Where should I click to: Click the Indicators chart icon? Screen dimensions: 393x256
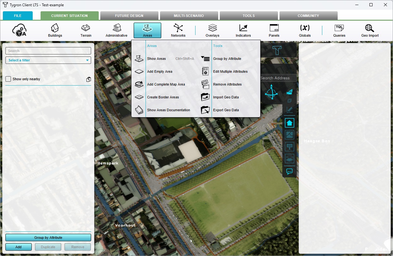[243, 29]
